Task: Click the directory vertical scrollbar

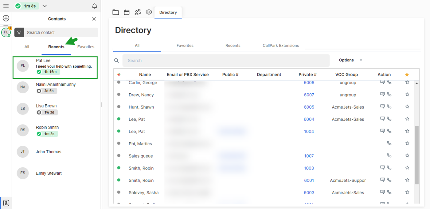Action: click(x=416, y=155)
